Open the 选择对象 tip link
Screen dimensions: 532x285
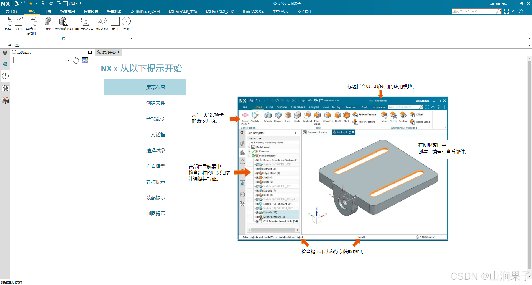[156, 150]
